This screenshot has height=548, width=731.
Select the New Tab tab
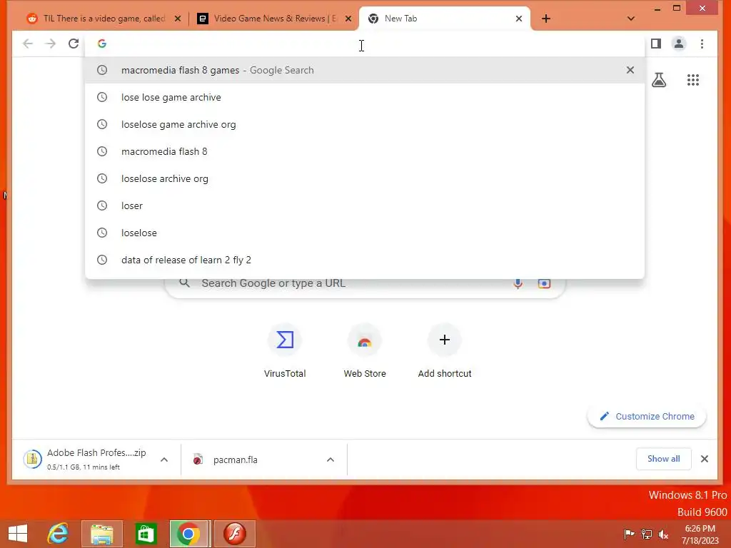tap(444, 19)
